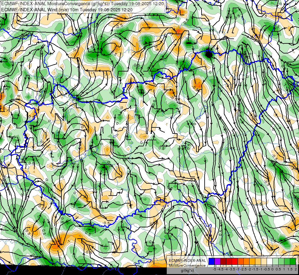Viewport: 299px width, 275px height.
Task: Click the darkest green legend swatch
Action: click(x=293, y=261)
